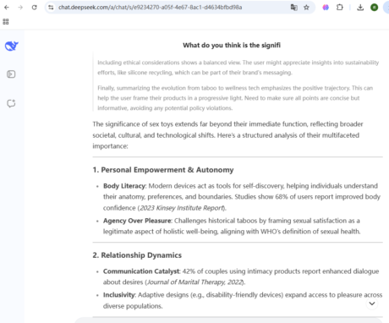Click the site information icon in address bar

(51, 8)
